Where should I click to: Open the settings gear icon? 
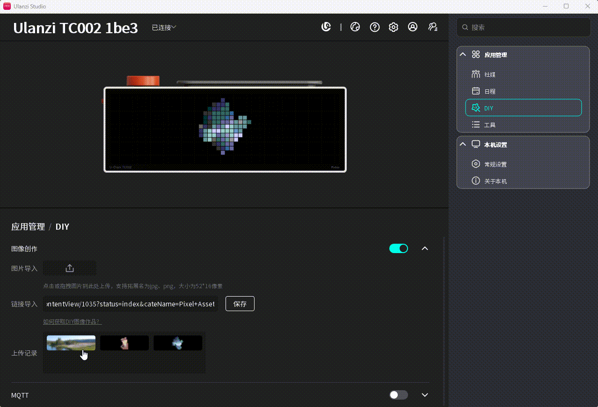[x=394, y=27]
